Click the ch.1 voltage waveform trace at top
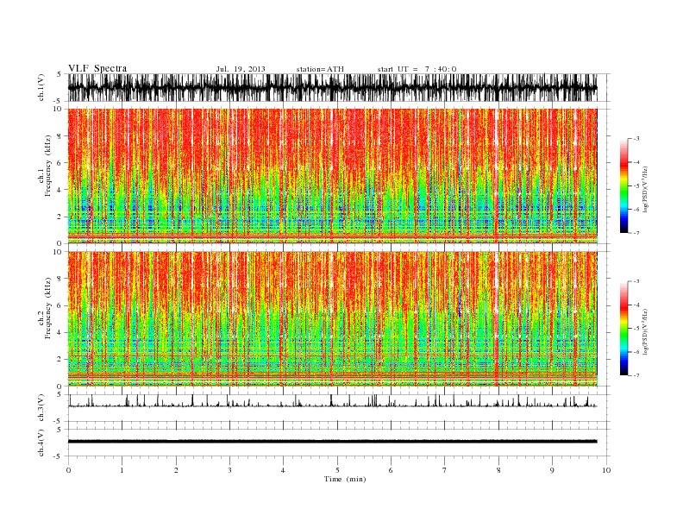The image size is (683, 528). click(x=332, y=87)
